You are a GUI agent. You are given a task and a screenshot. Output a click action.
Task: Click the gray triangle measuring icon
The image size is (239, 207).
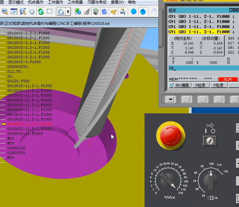point(87,11)
